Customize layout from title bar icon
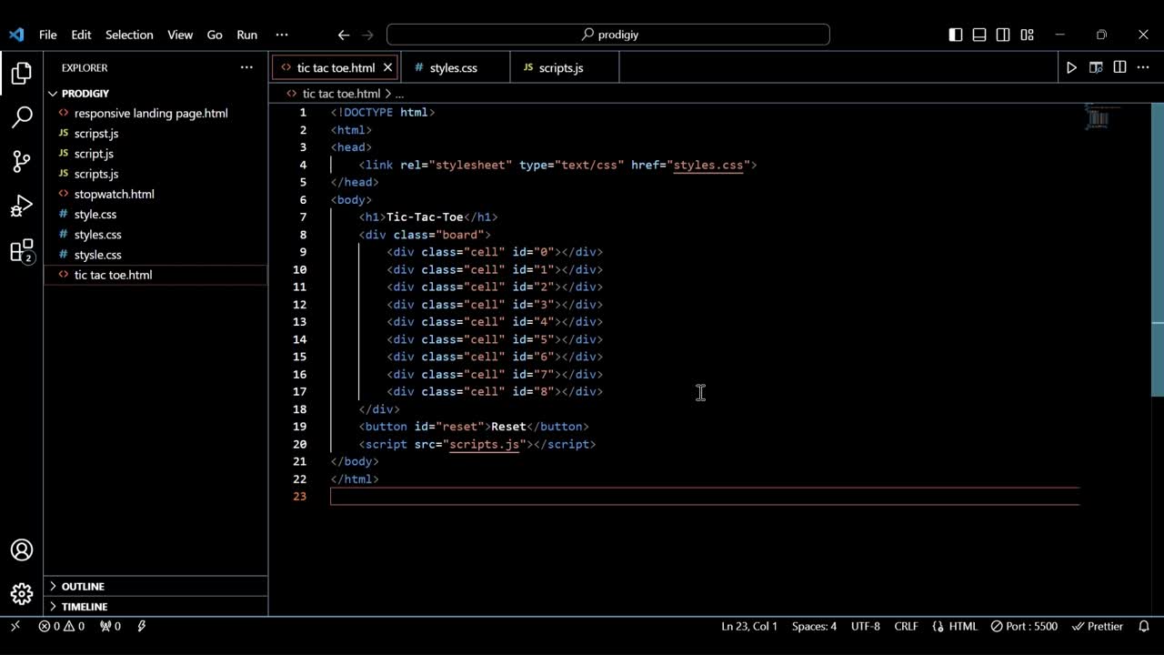Viewport: 1164px width, 655px height. 1027,35
